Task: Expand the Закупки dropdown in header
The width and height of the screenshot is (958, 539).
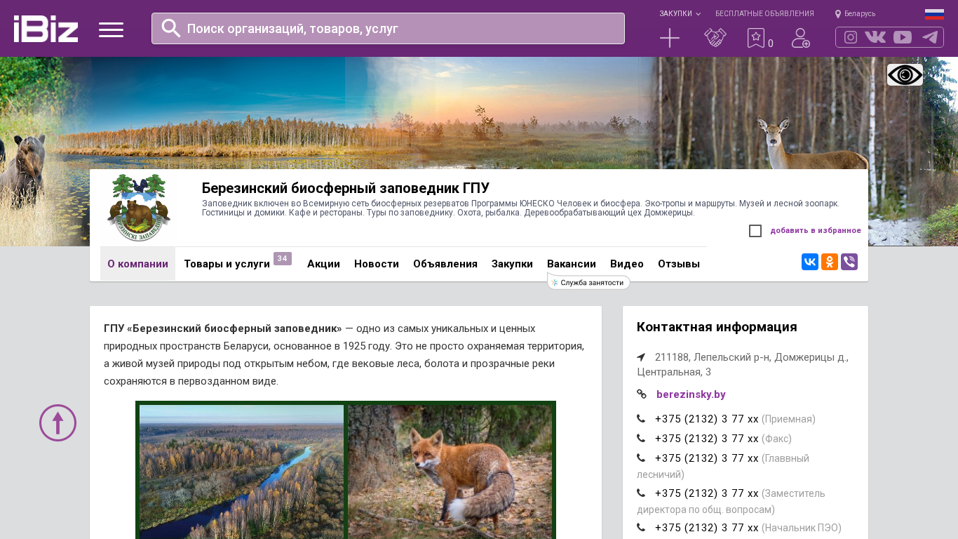Action: click(x=680, y=14)
